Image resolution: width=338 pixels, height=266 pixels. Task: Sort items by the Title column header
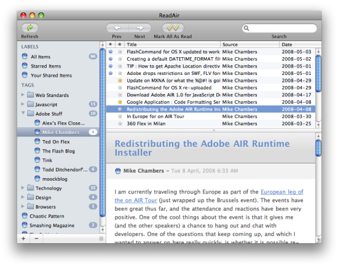[173, 44]
